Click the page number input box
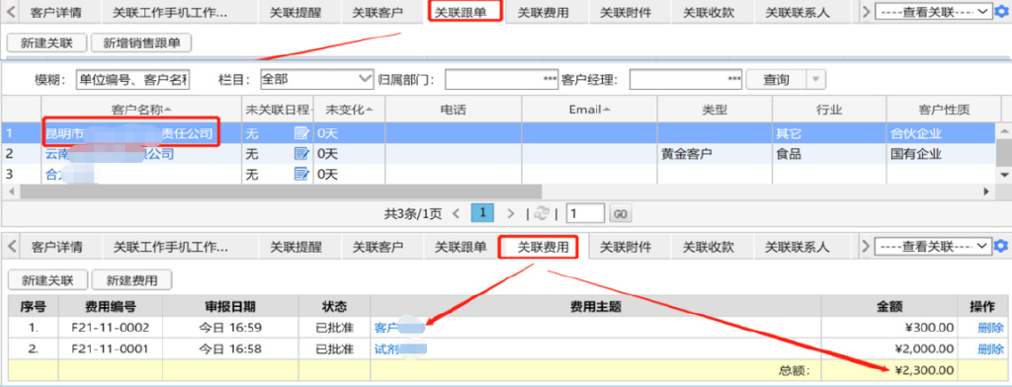The height and width of the screenshot is (387, 1012). click(x=585, y=213)
